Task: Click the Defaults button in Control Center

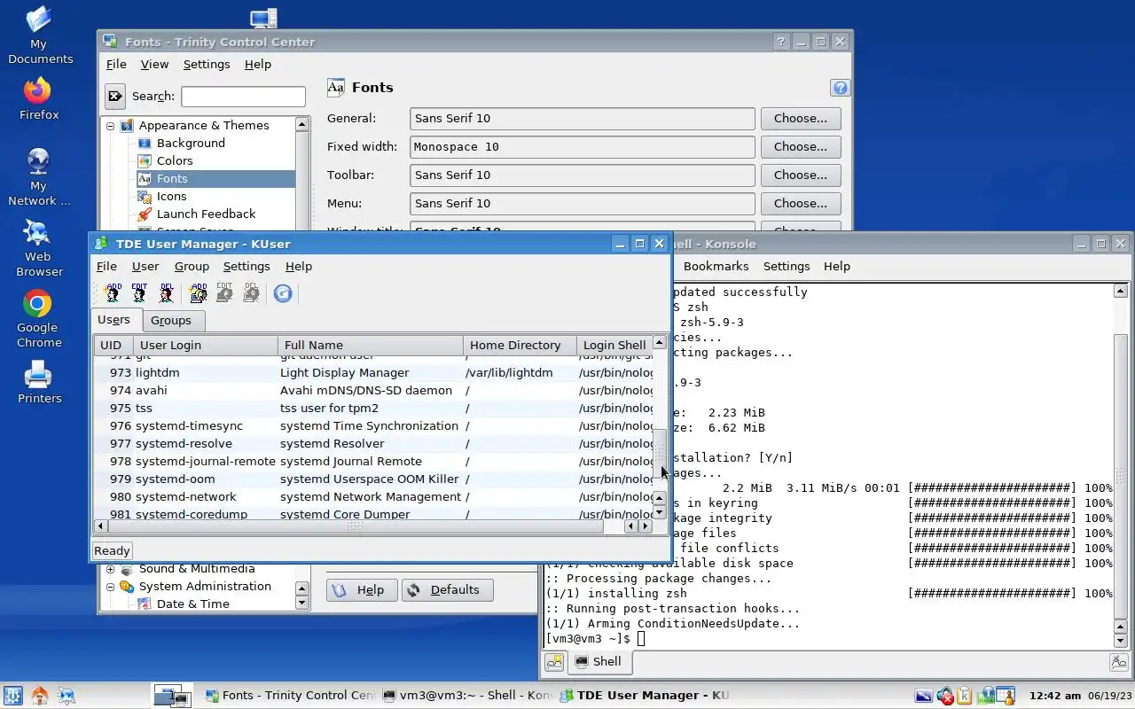Action: (x=447, y=590)
